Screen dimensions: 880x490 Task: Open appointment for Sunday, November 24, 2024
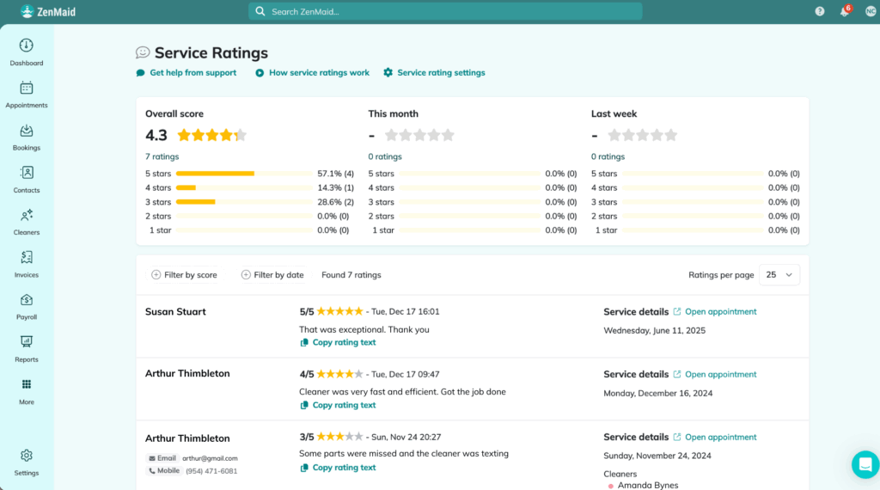click(721, 438)
